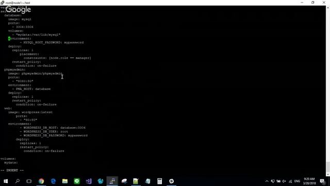Viewport: 330px width, 186px height.
Task: Click 'image: wordpress:latest' line
Action: pos(30,112)
